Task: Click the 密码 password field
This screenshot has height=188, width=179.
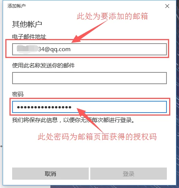Action: pyautogui.click(x=89, y=107)
